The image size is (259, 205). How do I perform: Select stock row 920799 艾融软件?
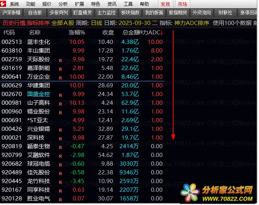[x=82, y=155]
